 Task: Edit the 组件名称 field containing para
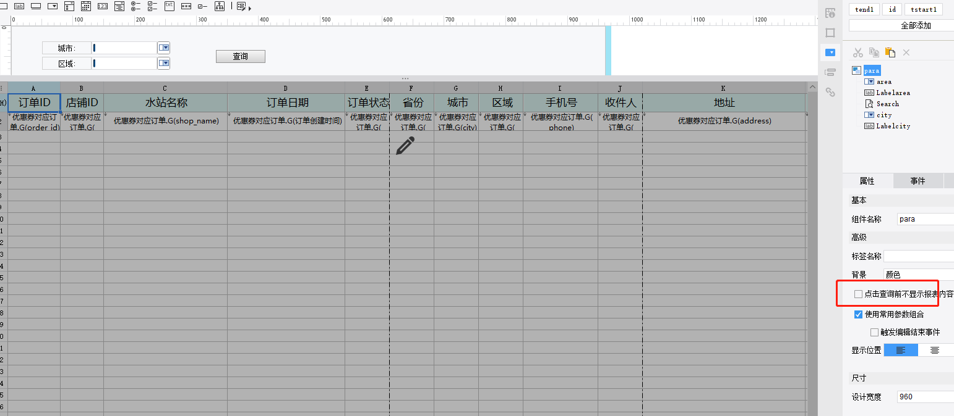click(x=926, y=218)
